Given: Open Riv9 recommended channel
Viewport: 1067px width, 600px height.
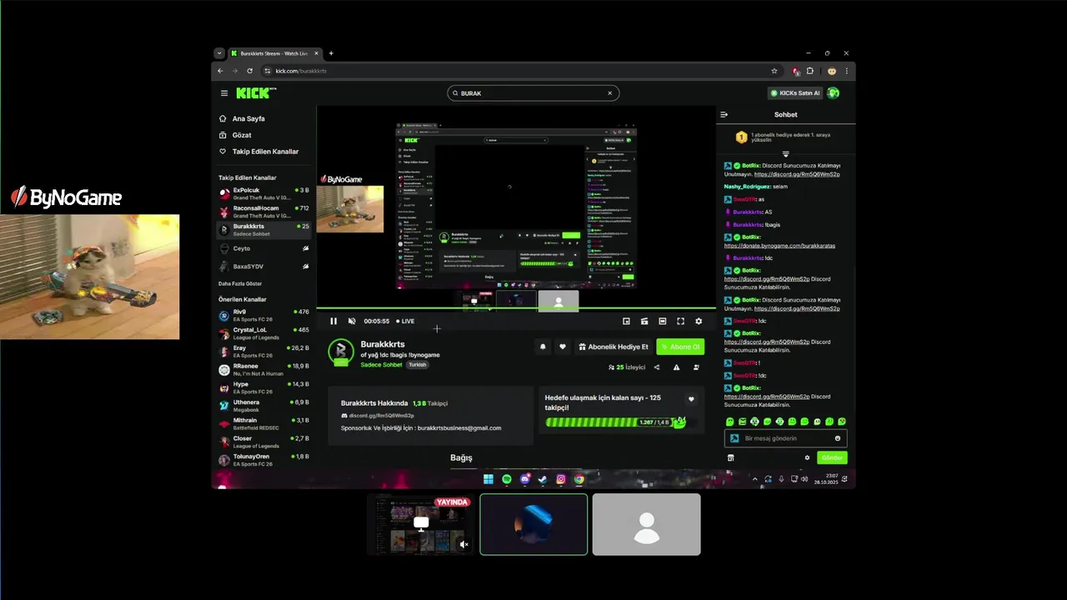Looking at the screenshot, I should [264, 315].
